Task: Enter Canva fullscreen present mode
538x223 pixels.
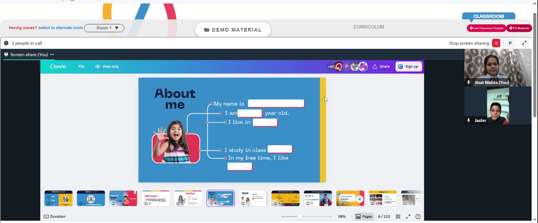Action: tap(408, 217)
